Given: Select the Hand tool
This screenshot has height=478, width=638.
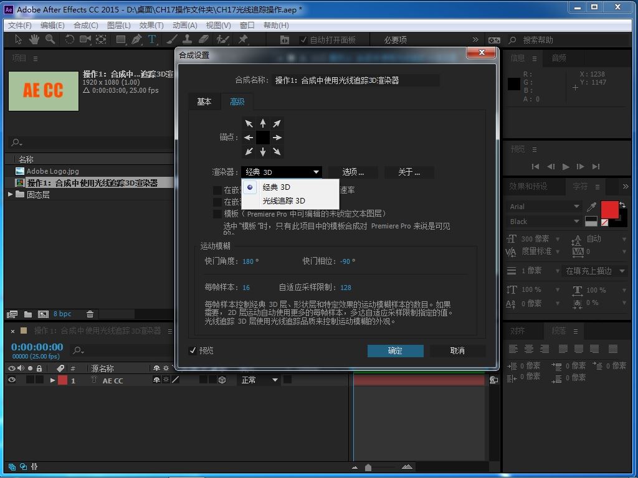Looking at the screenshot, I should coord(34,39).
